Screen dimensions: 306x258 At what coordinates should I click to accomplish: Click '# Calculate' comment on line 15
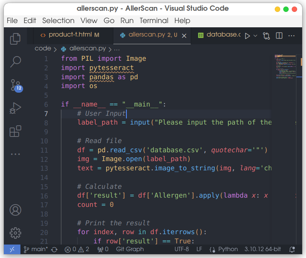pyautogui.click(x=99, y=186)
